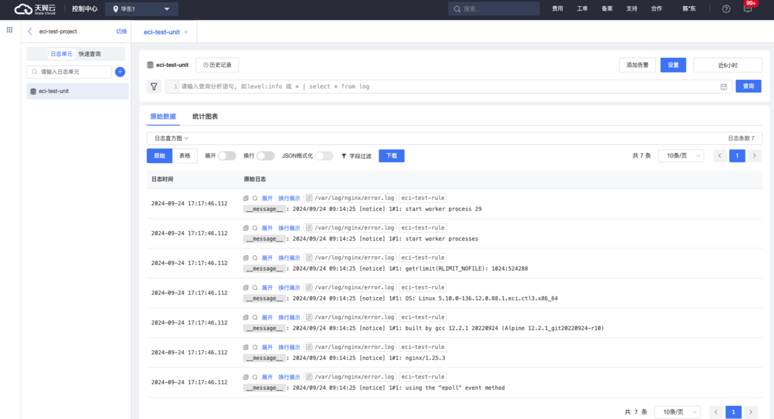
Task: Select eci-test-unit in the sidebar list
Action: (77, 91)
